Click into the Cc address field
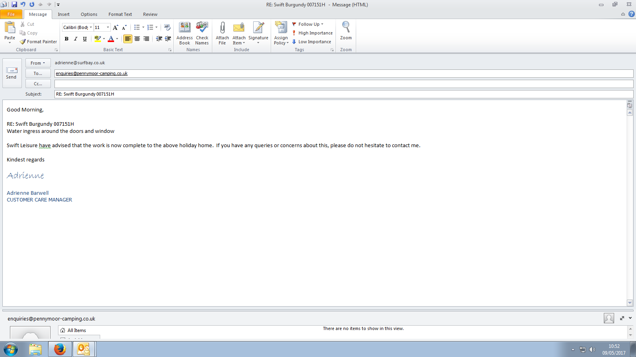Image resolution: width=636 pixels, height=357 pixels. (344, 84)
